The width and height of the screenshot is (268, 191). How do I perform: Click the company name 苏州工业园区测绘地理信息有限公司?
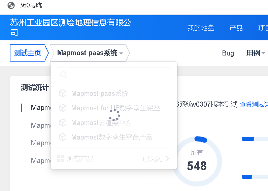[x=70, y=28]
